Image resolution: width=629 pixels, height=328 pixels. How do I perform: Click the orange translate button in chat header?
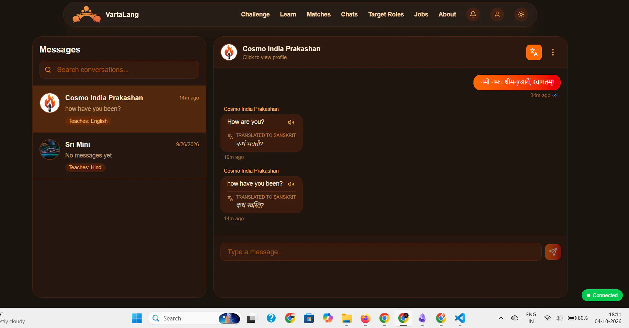(534, 52)
